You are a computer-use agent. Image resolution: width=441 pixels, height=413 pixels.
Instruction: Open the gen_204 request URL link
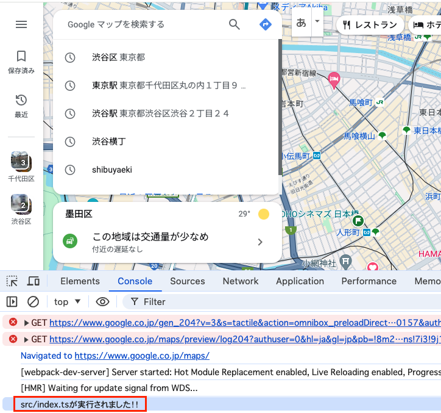tap(245, 323)
